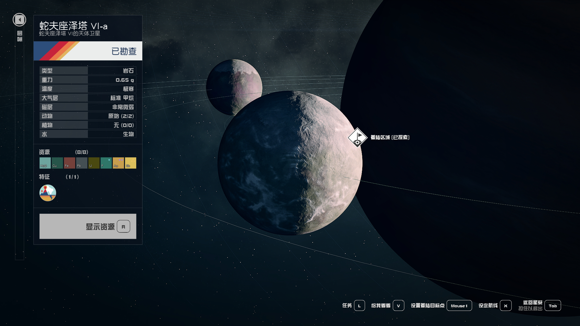Click Tab key to return to system
580x326 pixels.
point(553,306)
